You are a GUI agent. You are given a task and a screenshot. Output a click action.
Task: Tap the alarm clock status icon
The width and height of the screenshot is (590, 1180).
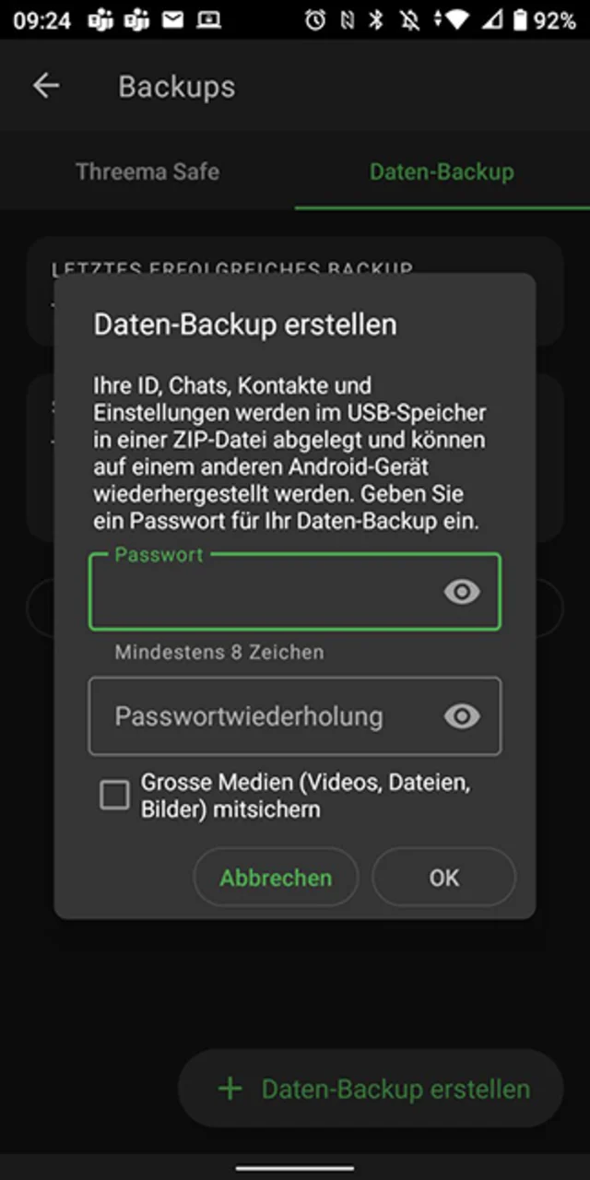(315, 20)
